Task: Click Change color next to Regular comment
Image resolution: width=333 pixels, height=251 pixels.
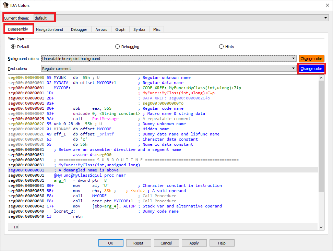Action: [311, 68]
